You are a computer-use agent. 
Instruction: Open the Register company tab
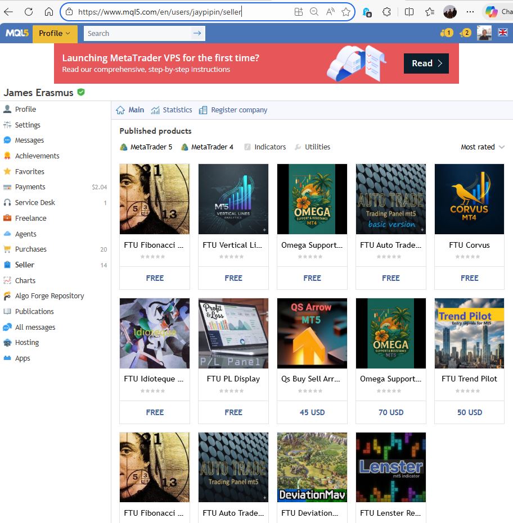(233, 110)
